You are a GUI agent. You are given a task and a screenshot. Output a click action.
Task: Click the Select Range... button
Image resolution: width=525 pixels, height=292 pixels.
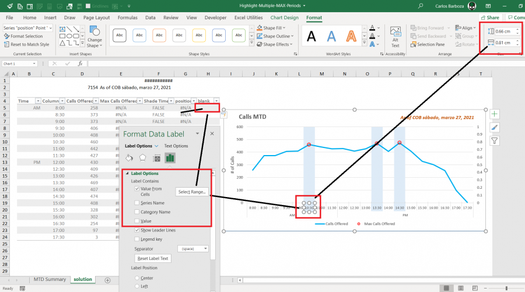coord(192,192)
